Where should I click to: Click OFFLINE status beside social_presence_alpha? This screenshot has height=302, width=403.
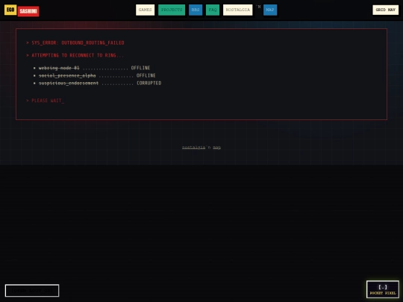[146, 75]
